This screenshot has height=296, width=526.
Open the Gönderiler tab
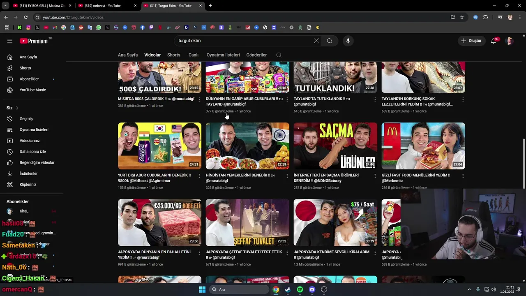256,55
